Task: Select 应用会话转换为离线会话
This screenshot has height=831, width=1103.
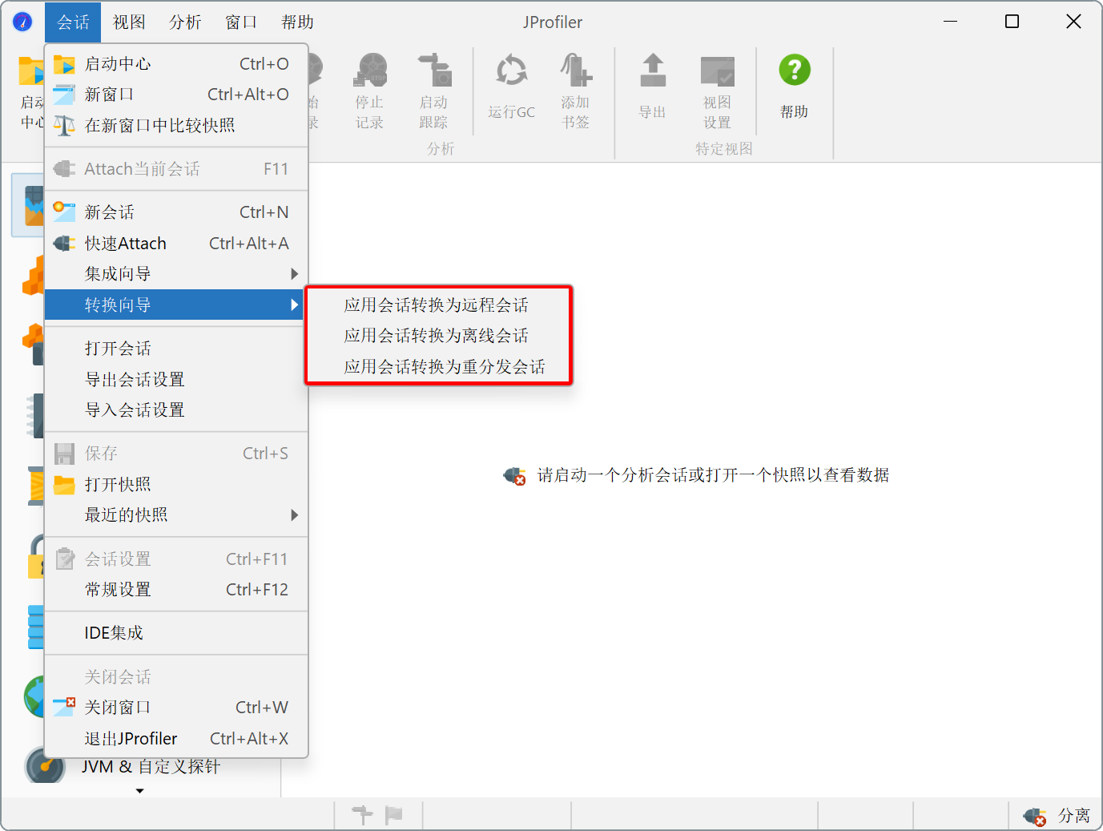Action: click(x=438, y=336)
